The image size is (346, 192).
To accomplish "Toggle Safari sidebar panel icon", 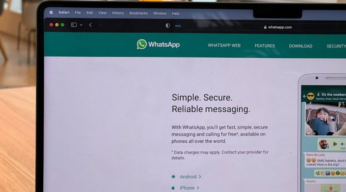I will pos(74,25).
